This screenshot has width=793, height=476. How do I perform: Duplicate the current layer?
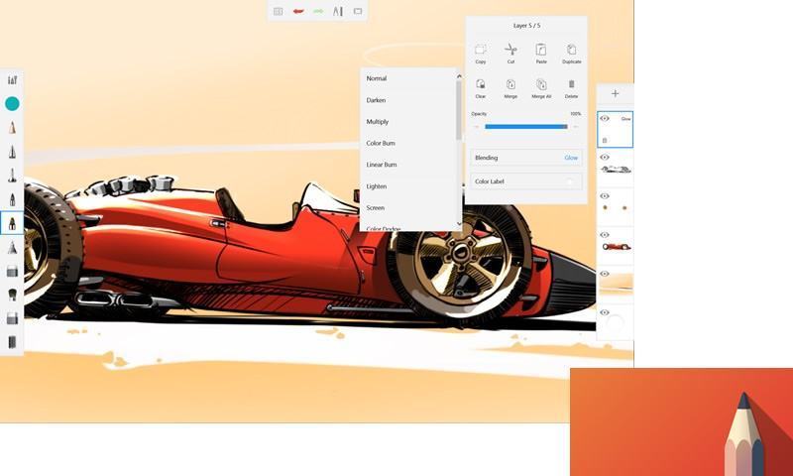click(571, 50)
